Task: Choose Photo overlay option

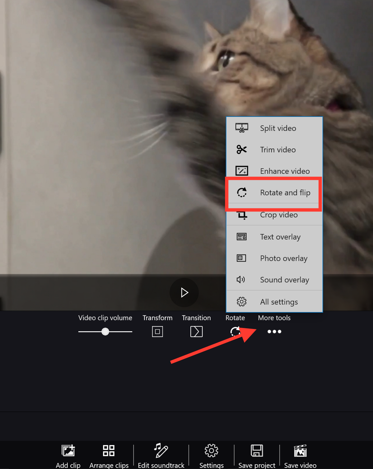Action: [274, 258]
